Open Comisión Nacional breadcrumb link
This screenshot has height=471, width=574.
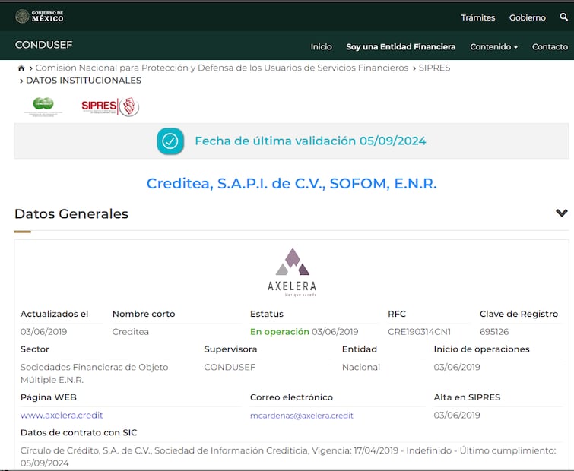[222, 68]
